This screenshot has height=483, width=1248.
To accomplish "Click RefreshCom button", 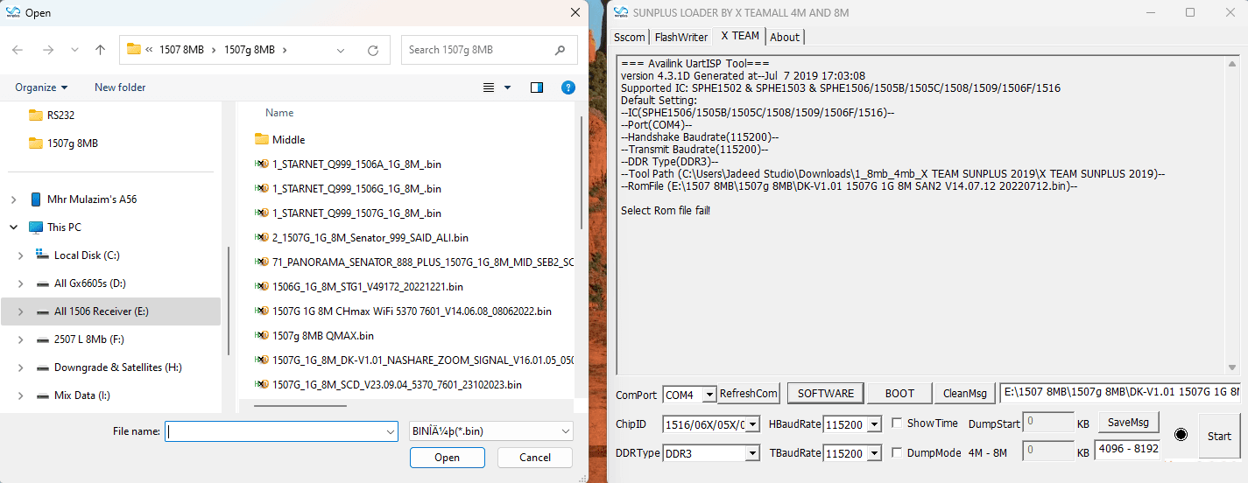I will [749, 394].
